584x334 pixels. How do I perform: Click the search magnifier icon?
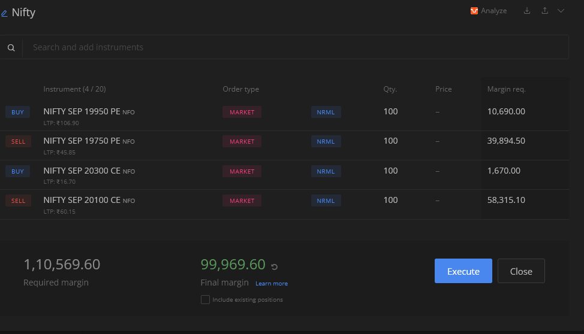click(x=11, y=48)
